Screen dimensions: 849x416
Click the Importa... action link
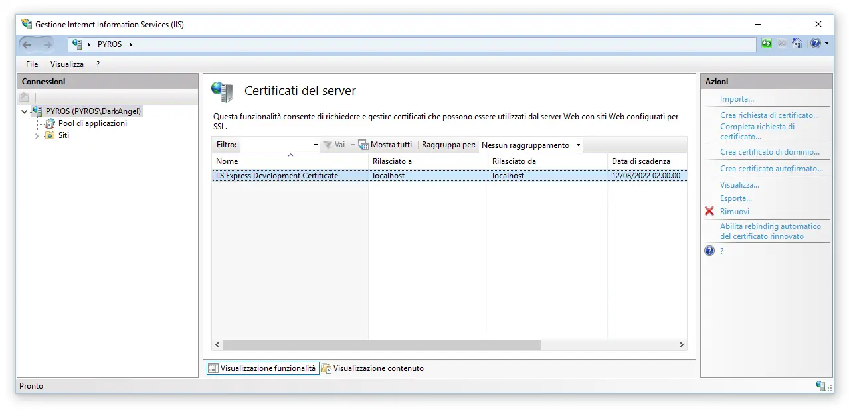click(x=737, y=99)
